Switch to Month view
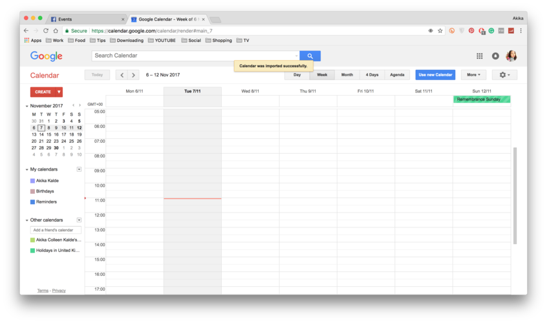This screenshot has height=323, width=547. (347, 75)
